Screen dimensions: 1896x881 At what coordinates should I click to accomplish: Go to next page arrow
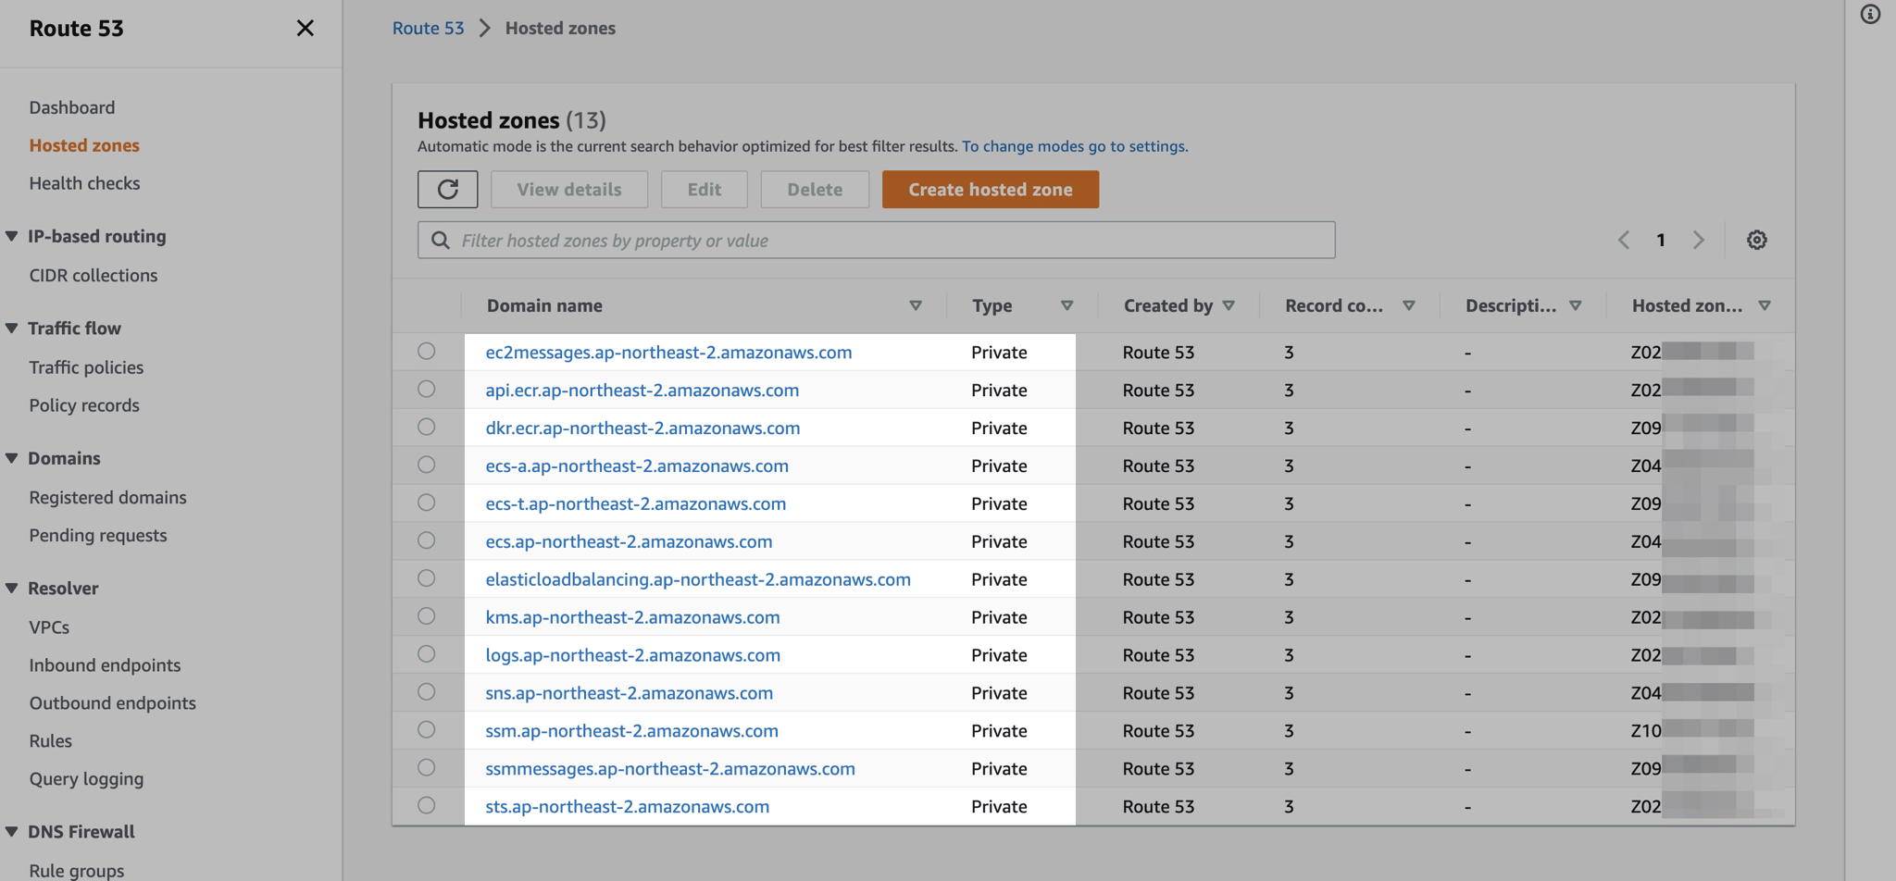[x=1699, y=241]
